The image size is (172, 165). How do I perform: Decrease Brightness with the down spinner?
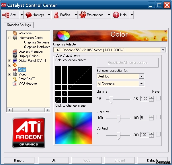click(x=151, y=119)
